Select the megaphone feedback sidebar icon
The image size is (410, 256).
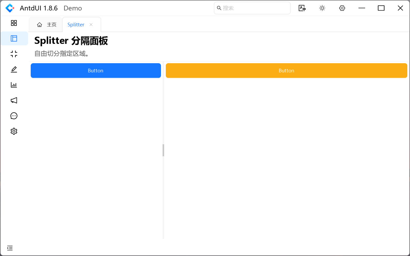pos(14,100)
